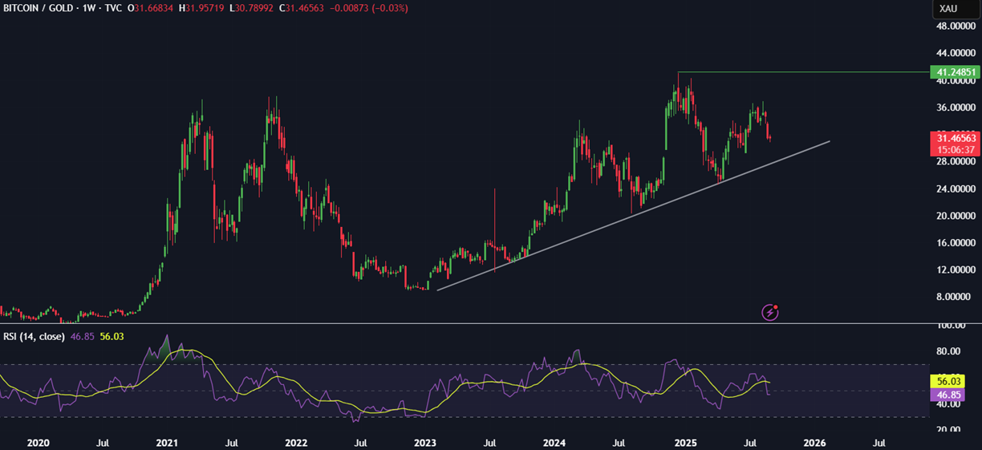Click the 80.00 RSI scale label
Image resolution: width=982 pixels, height=450 pixels.
[948, 351]
